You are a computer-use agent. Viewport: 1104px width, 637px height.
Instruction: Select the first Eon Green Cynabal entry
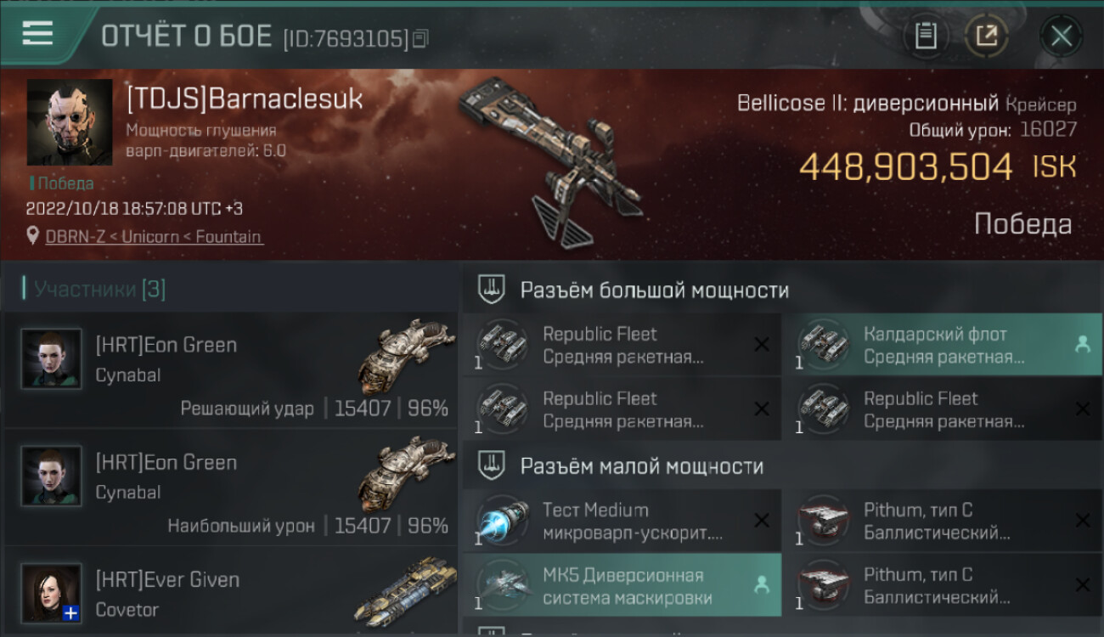(231, 369)
